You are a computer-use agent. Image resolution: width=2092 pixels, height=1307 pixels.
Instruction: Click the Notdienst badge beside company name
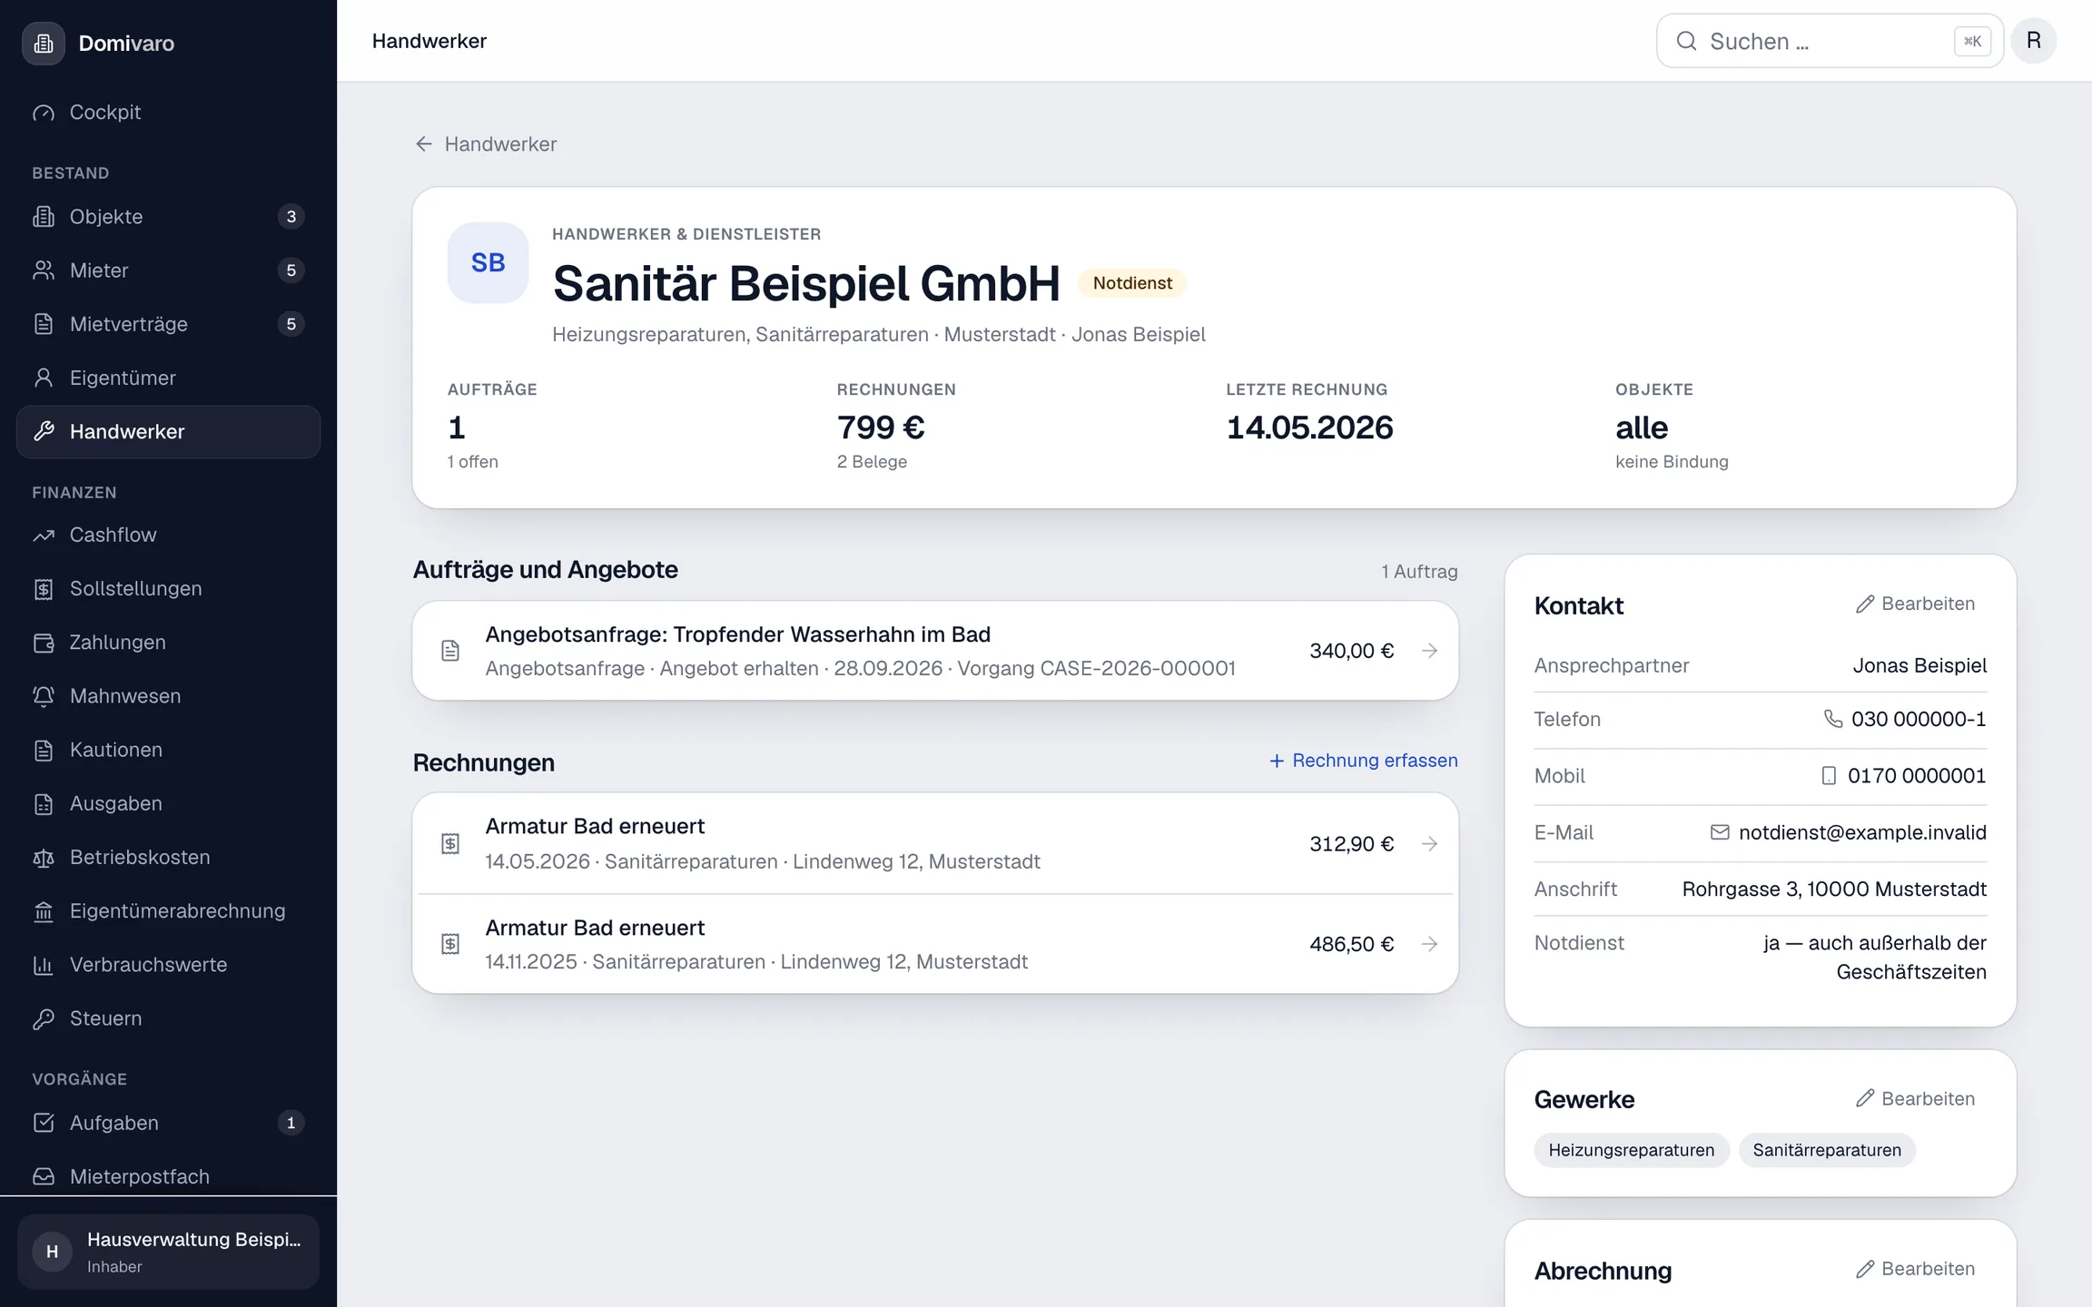click(1132, 283)
